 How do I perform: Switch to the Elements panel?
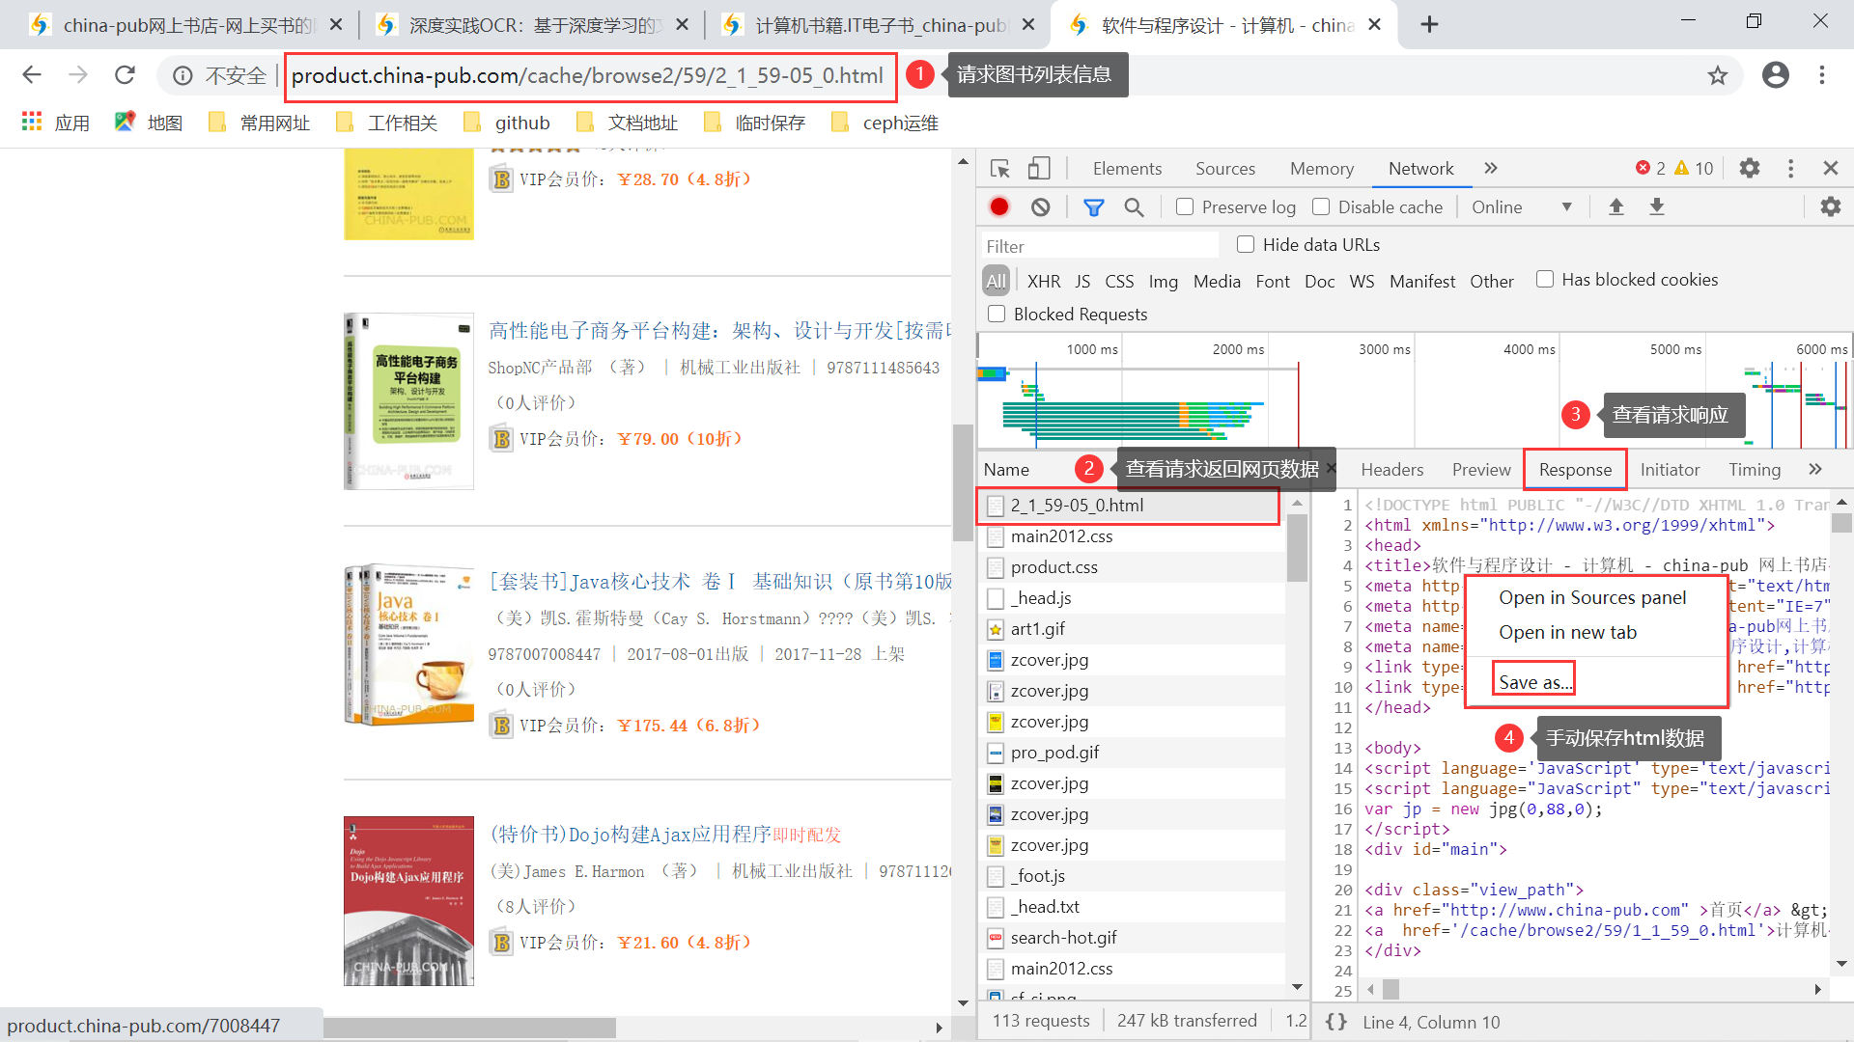tap(1127, 169)
